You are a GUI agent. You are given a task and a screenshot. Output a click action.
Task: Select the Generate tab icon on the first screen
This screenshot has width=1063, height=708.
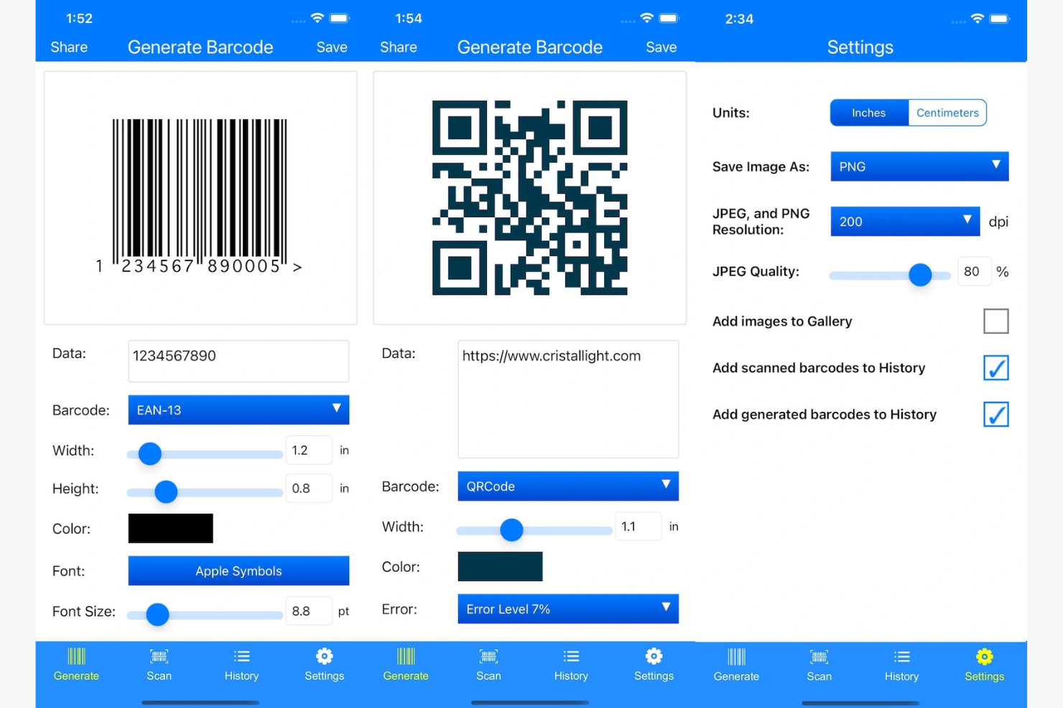point(76,656)
